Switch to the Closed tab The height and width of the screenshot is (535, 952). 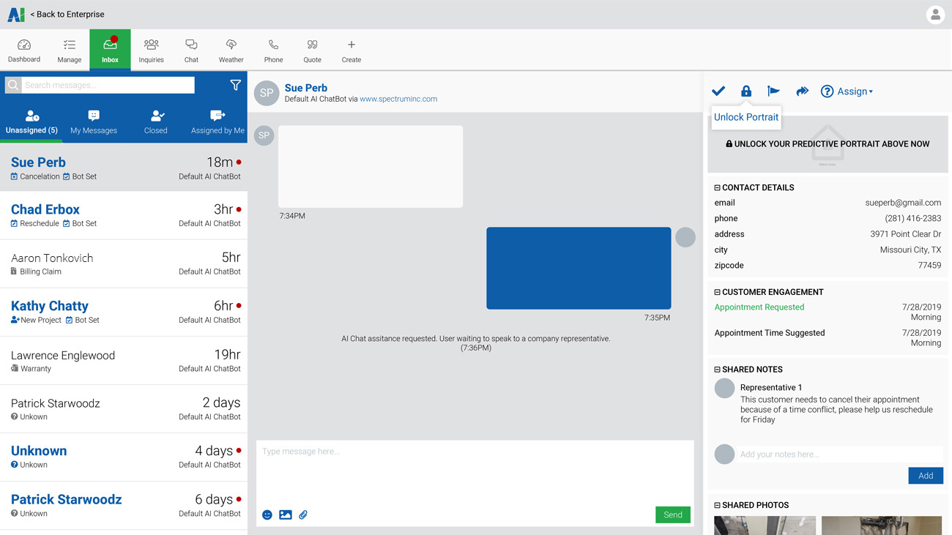pyautogui.click(x=155, y=121)
